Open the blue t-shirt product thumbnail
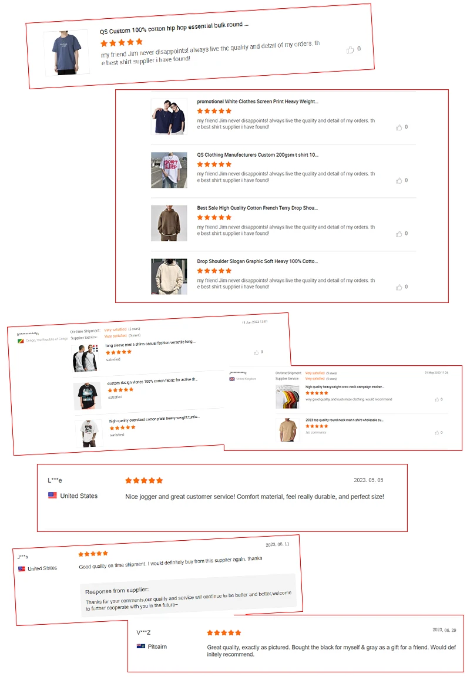This screenshot has width=470, height=687. 66,53
